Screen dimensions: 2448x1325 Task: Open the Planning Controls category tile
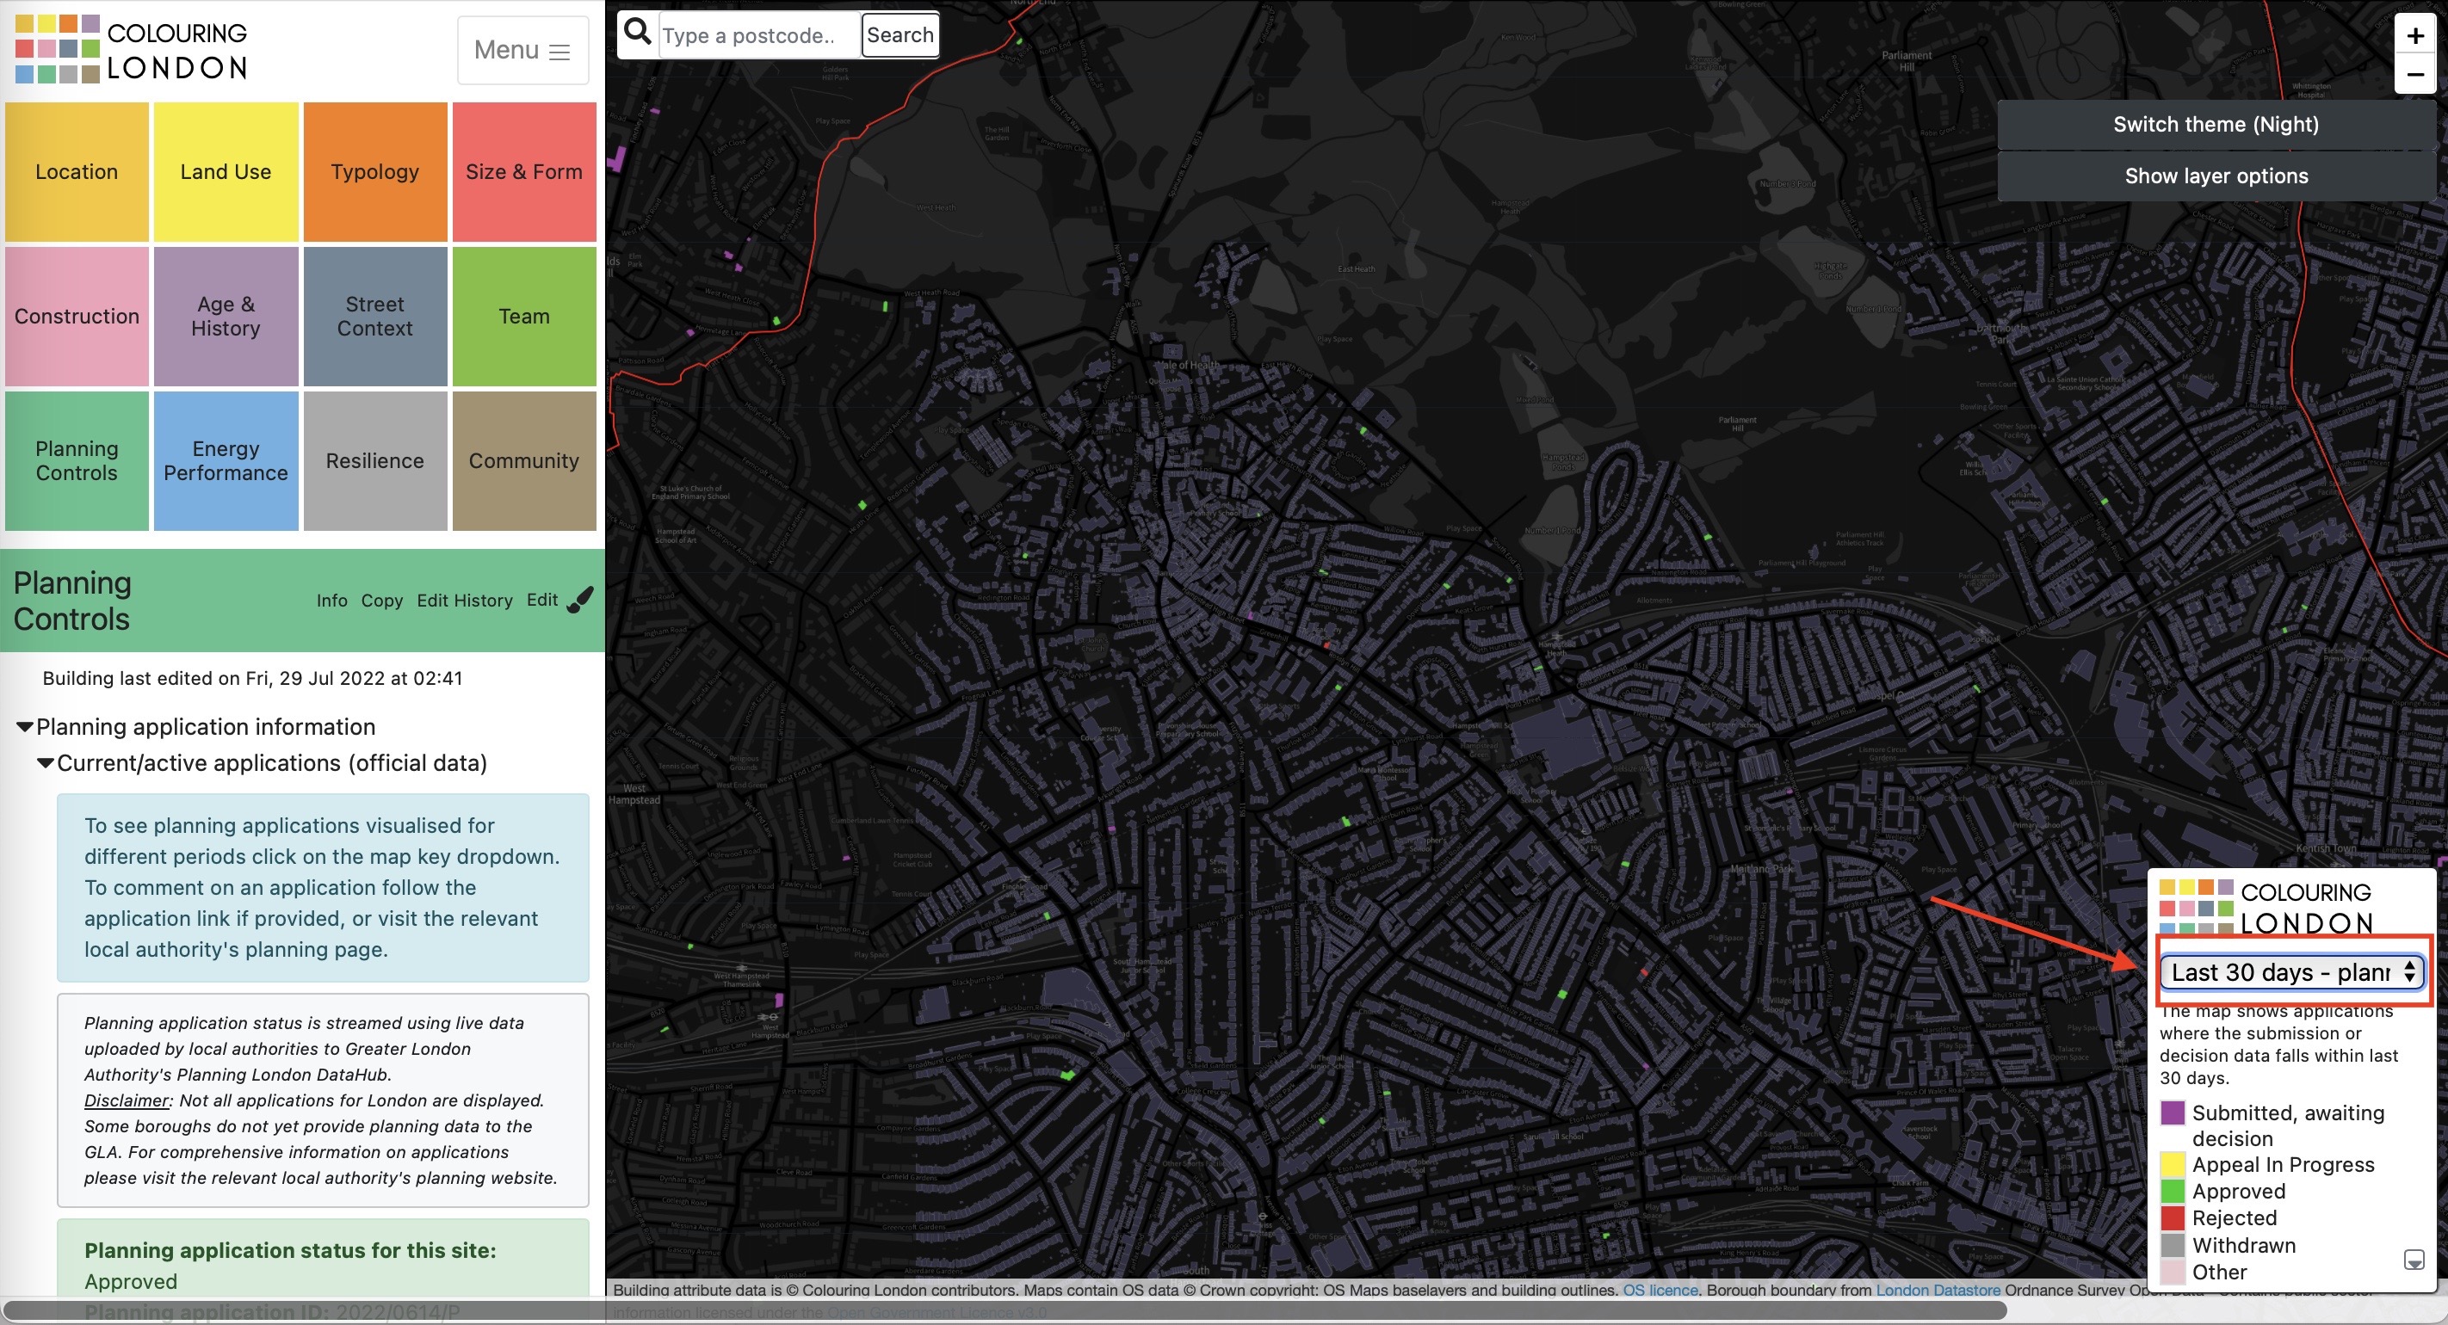(x=77, y=460)
